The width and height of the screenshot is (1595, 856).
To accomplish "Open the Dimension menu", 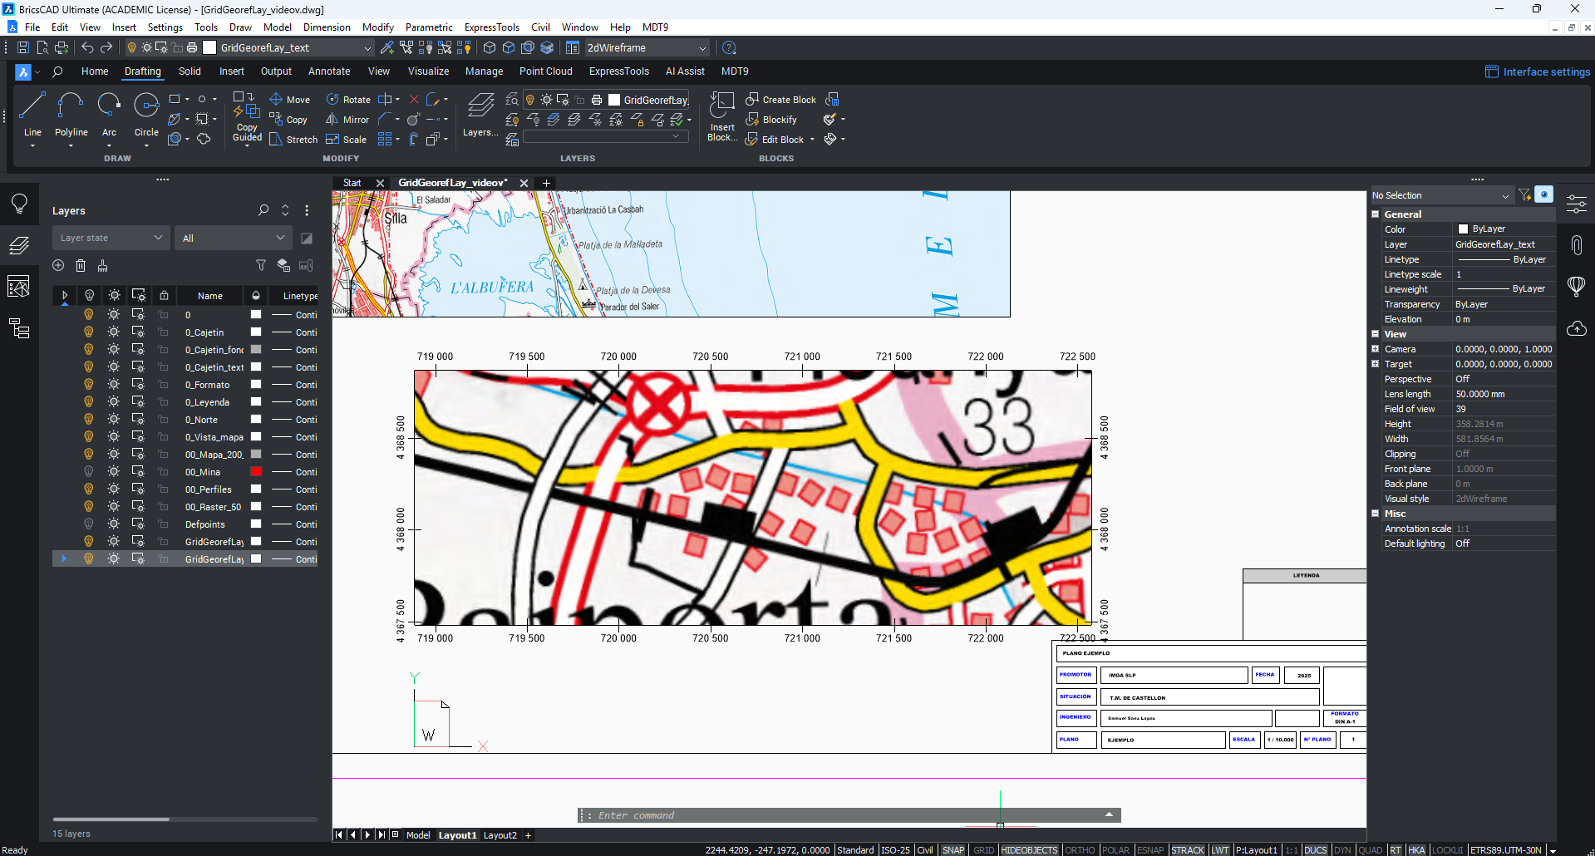I will [x=327, y=27].
